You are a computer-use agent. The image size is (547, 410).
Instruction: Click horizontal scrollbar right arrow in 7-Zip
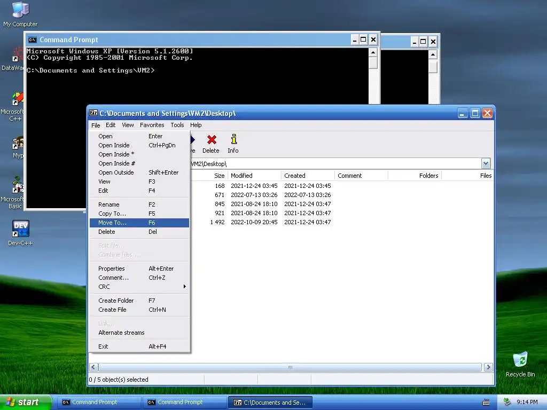pos(488,367)
